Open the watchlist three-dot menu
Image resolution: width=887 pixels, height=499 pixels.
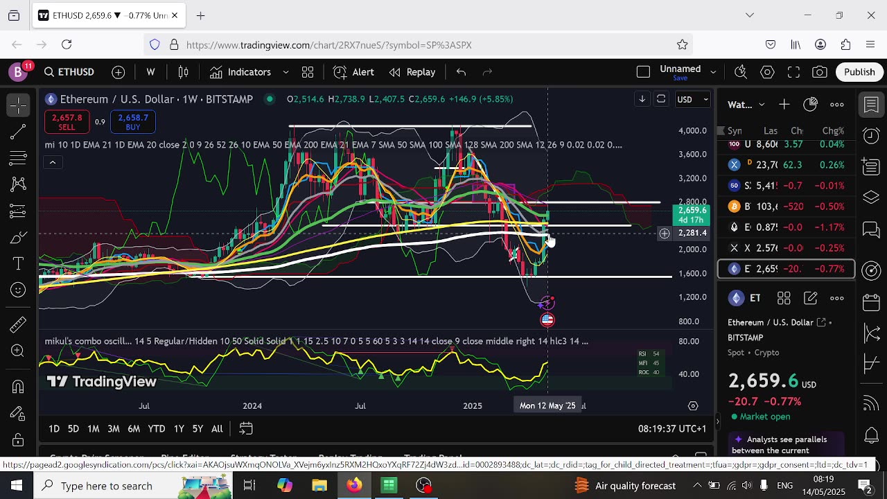click(x=837, y=105)
